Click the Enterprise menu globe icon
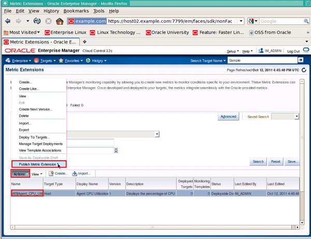This screenshot has width=311, height=239. pos(8,61)
